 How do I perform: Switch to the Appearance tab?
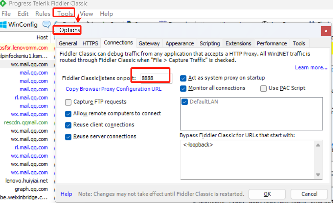click(x=180, y=43)
